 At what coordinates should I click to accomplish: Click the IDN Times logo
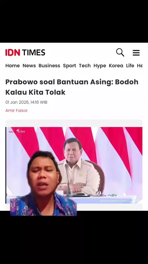[x=25, y=52]
